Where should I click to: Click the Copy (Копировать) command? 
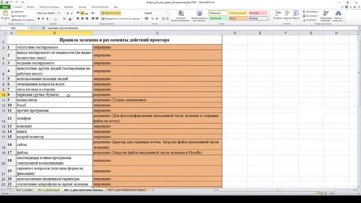click(x=20, y=16)
